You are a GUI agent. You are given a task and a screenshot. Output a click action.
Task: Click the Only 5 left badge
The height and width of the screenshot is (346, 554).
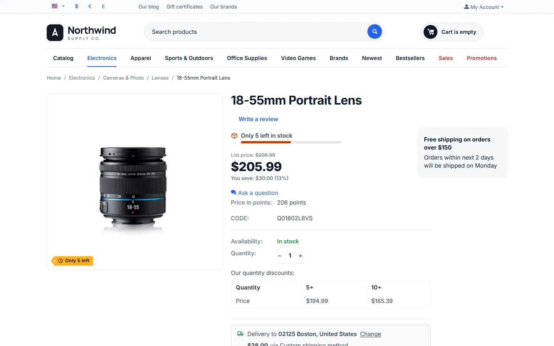click(x=73, y=261)
